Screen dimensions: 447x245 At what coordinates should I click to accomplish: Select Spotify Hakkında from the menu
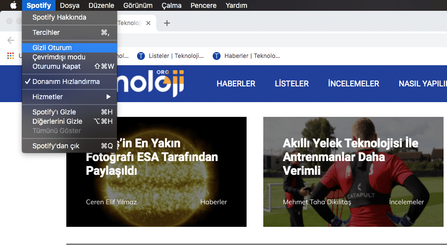[x=70, y=17]
